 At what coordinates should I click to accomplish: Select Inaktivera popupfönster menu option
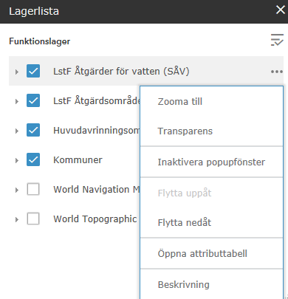pyautogui.click(x=212, y=162)
